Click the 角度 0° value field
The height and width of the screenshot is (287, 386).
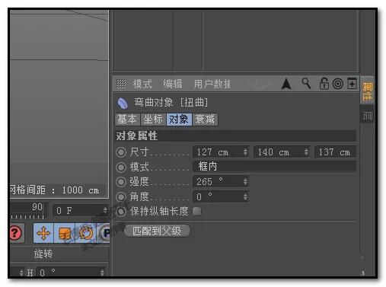coord(221,196)
